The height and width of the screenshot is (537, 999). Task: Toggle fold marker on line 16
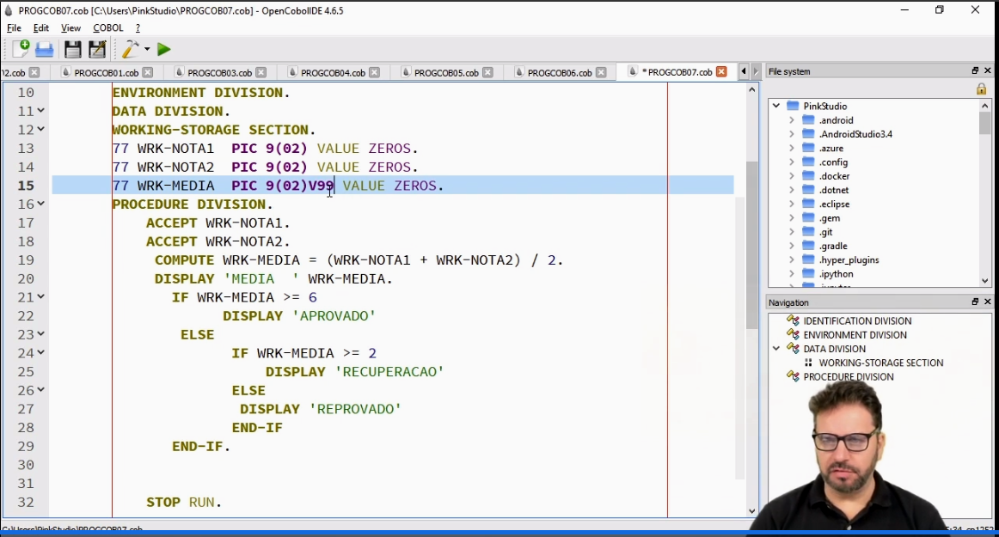pyautogui.click(x=40, y=204)
